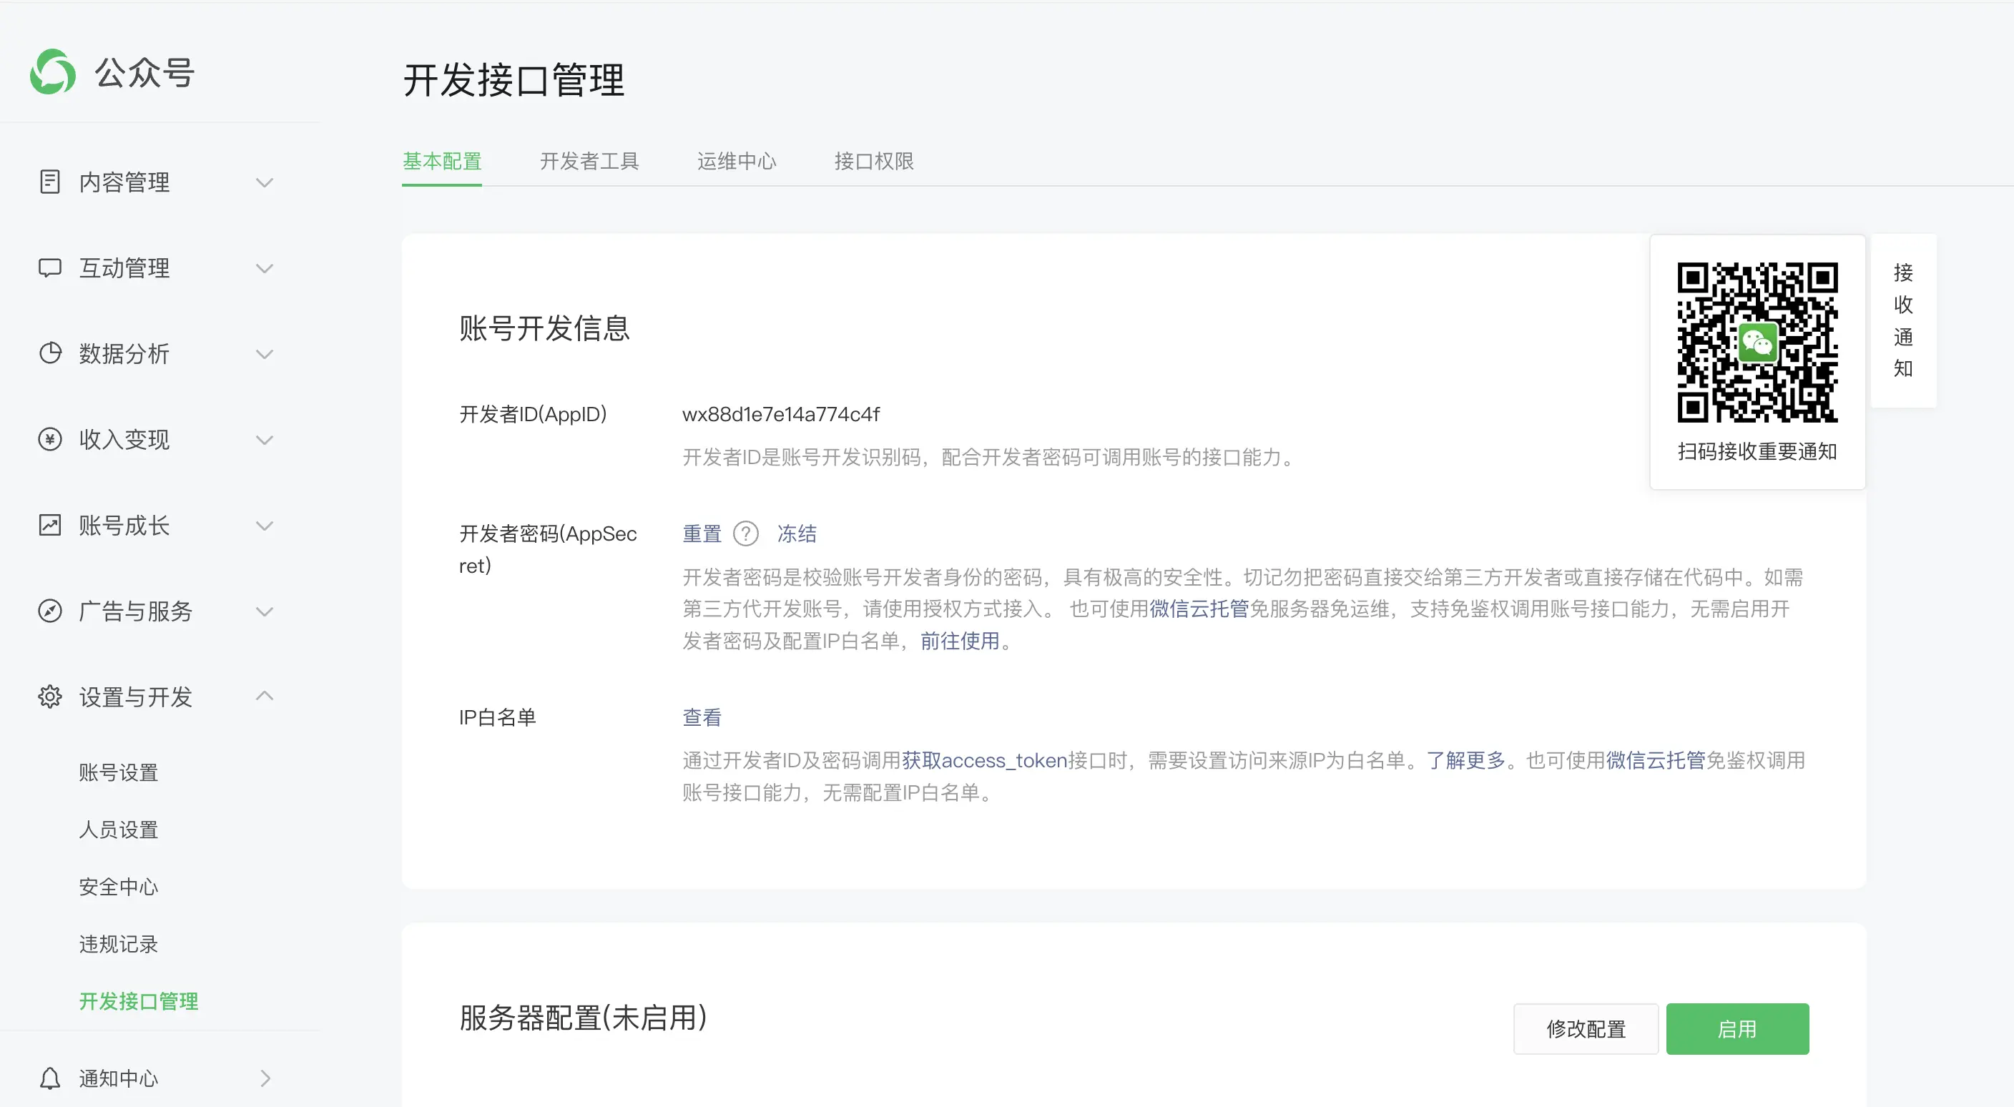Open the 内容管理 section via its document icon

(50, 182)
